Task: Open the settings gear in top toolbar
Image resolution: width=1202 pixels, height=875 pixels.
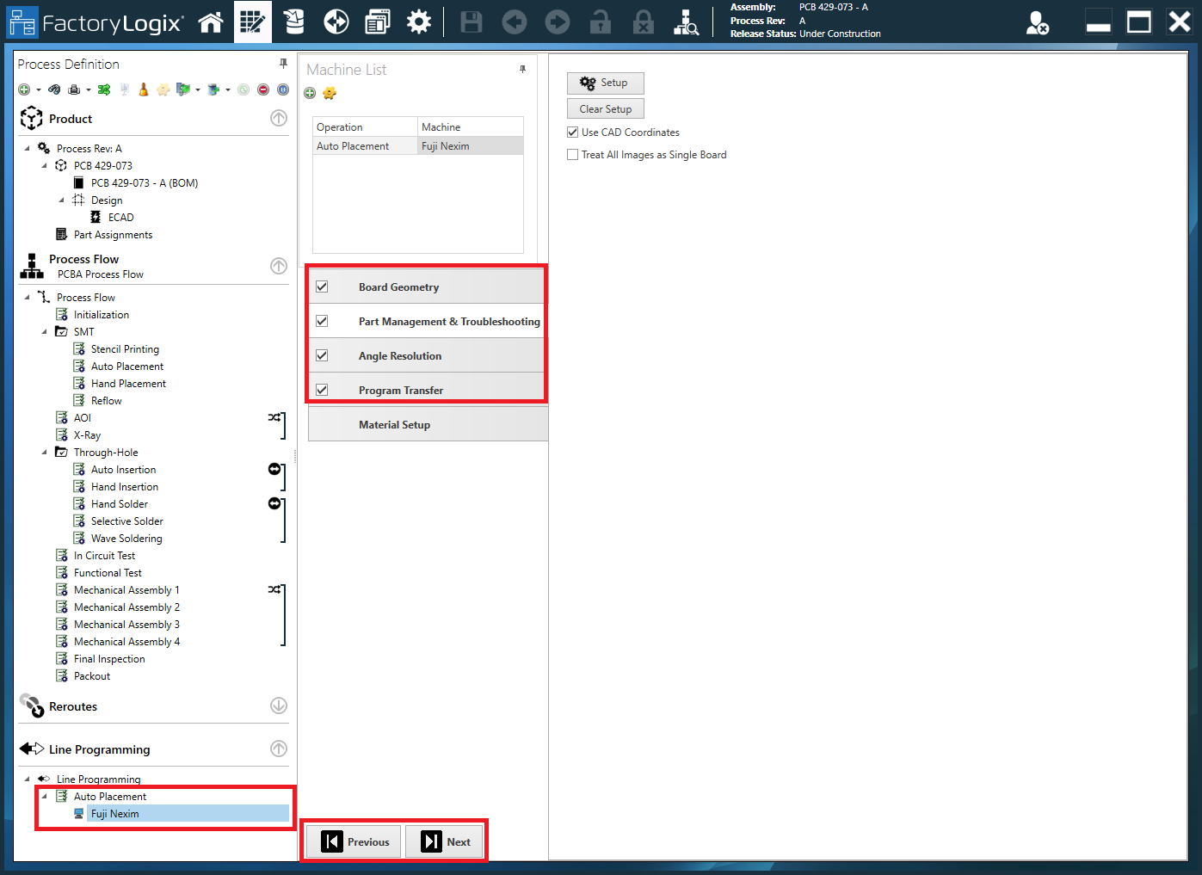Action: pyautogui.click(x=419, y=22)
